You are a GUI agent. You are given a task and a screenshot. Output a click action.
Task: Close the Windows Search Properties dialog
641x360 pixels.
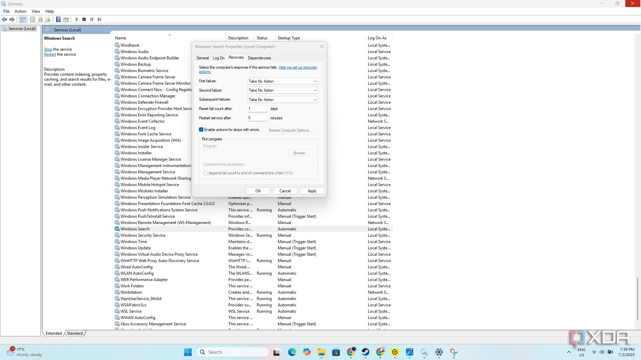pos(322,47)
